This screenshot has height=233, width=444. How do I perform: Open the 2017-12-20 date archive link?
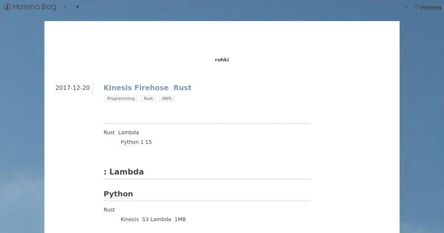(73, 88)
